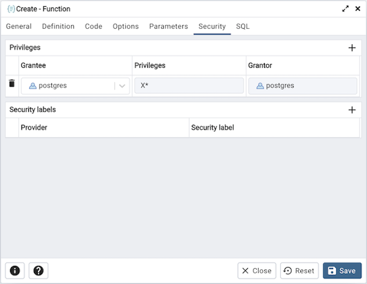Expand the Grantee dropdown arrow

pos(122,86)
